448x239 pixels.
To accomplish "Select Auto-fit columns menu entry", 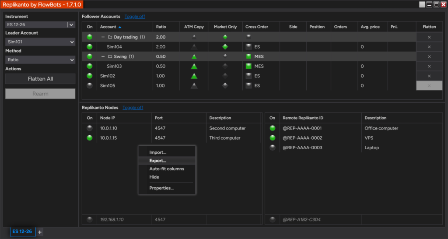I will coord(167,169).
